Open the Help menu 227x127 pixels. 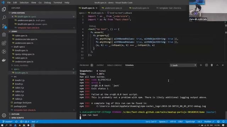click(x=67, y=2)
